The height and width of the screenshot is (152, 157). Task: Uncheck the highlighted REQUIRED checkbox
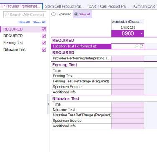[x=44, y=29]
